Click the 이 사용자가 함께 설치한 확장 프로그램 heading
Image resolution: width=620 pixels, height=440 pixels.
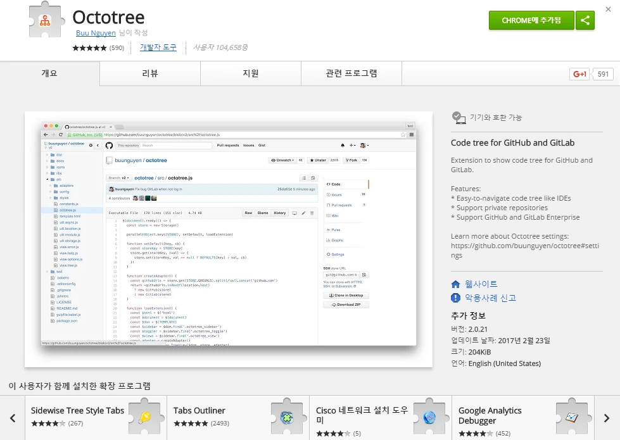pyautogui.click(x=79, y=386)
